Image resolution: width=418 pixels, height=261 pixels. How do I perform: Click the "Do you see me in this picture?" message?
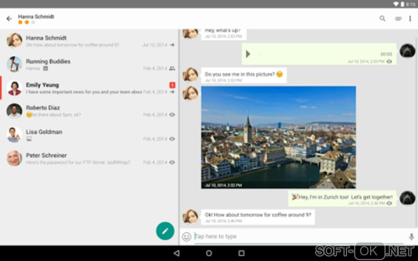(244, 76)
